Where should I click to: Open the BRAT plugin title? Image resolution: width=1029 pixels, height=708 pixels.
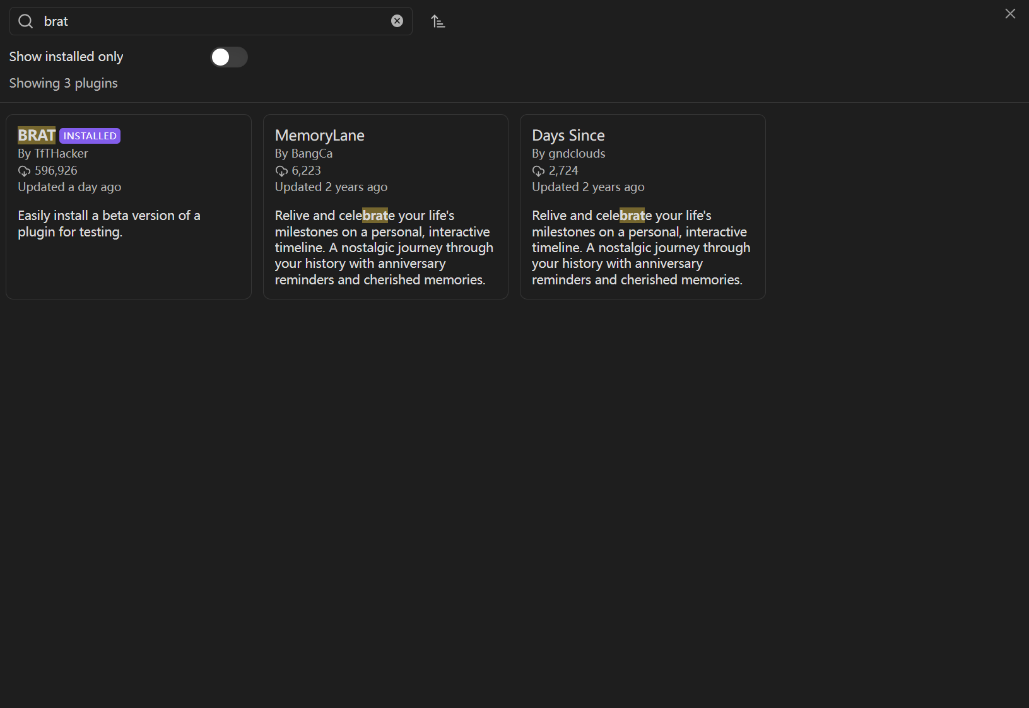(x=37, y=136)
